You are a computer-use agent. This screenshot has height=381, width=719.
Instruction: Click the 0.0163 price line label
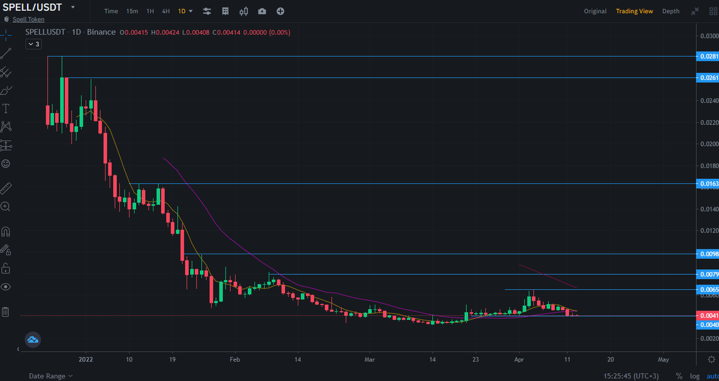(x=707, y=184)
